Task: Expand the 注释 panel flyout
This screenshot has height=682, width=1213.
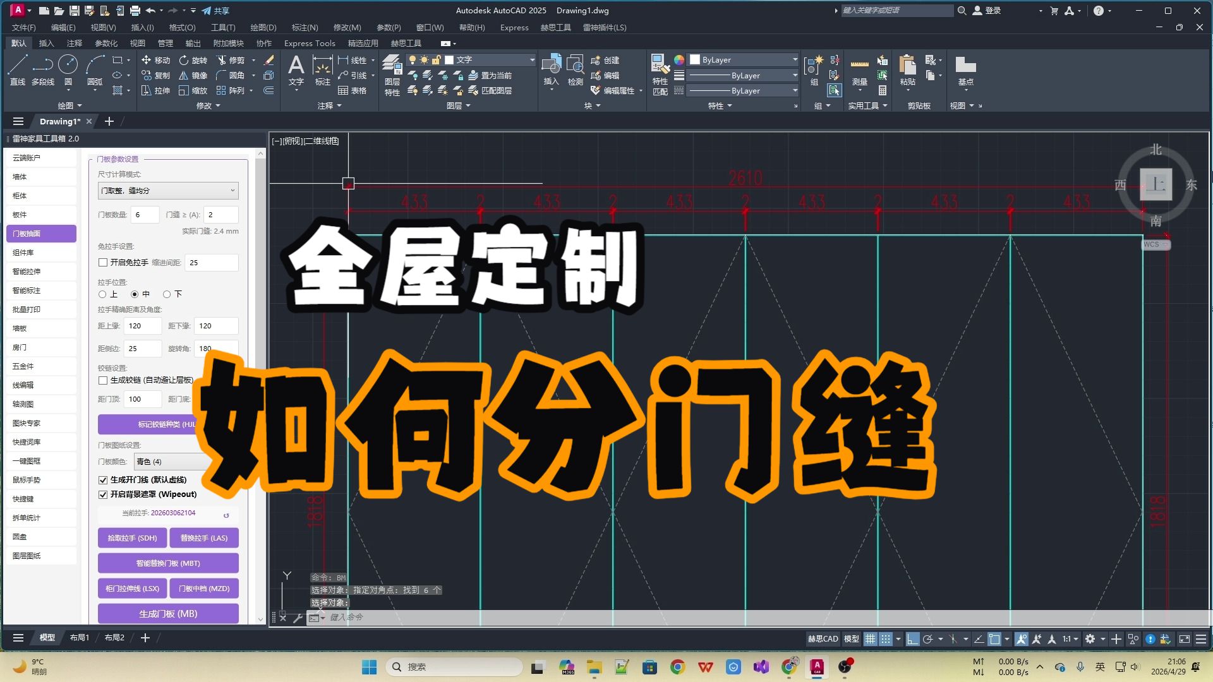Action: 329,105
